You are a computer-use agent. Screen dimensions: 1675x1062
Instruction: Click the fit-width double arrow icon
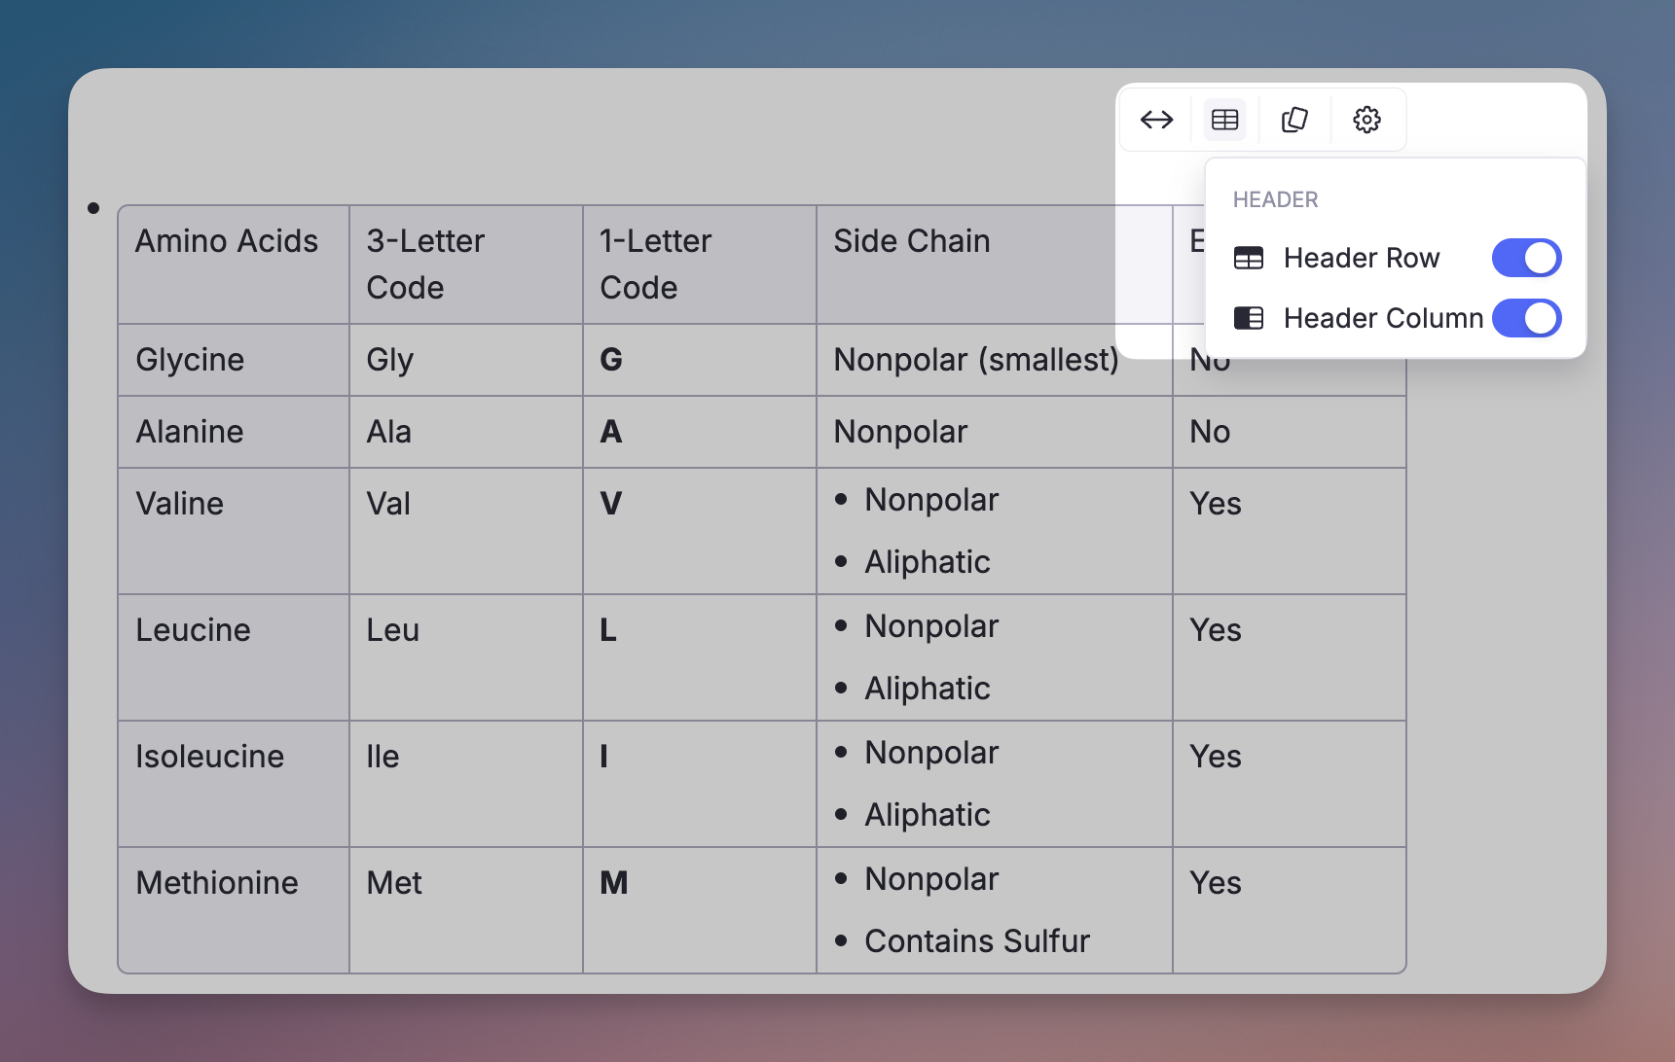pos(1156,120)
